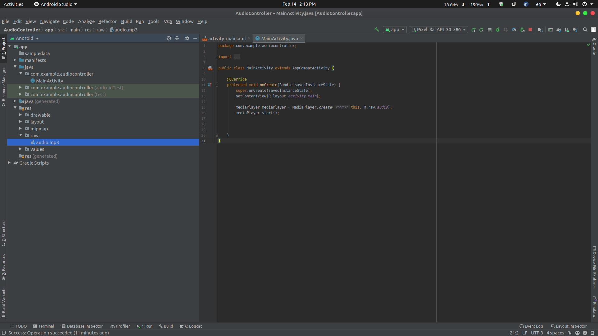598x336 pixels.
Task: Open the Build menu
Action: tap(126, 21)
